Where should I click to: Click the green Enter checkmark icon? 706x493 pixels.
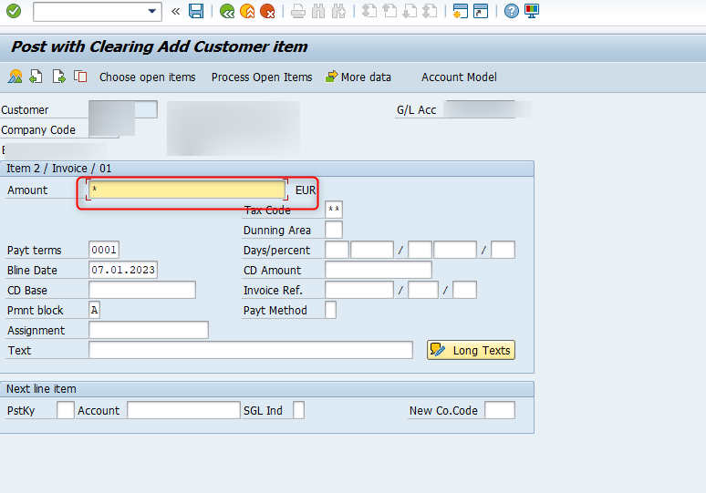click(14, 11)
